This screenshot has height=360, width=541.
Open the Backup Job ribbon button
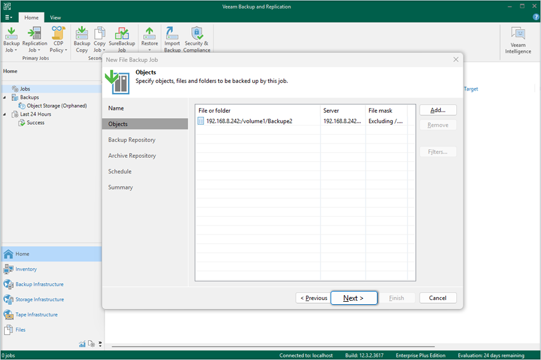point(11,40)
